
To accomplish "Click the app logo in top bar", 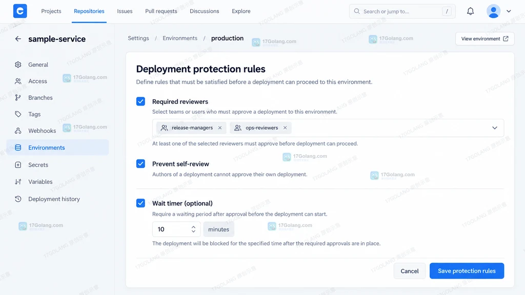I will coord(20,11).
